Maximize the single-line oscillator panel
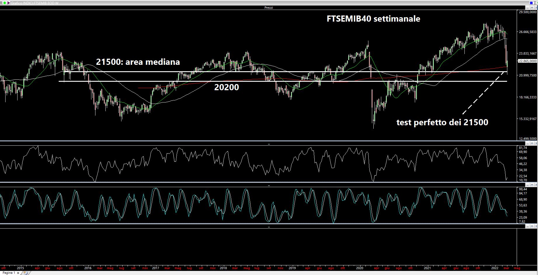This screenshot has height=275, width=538. (x=532, y=144)
